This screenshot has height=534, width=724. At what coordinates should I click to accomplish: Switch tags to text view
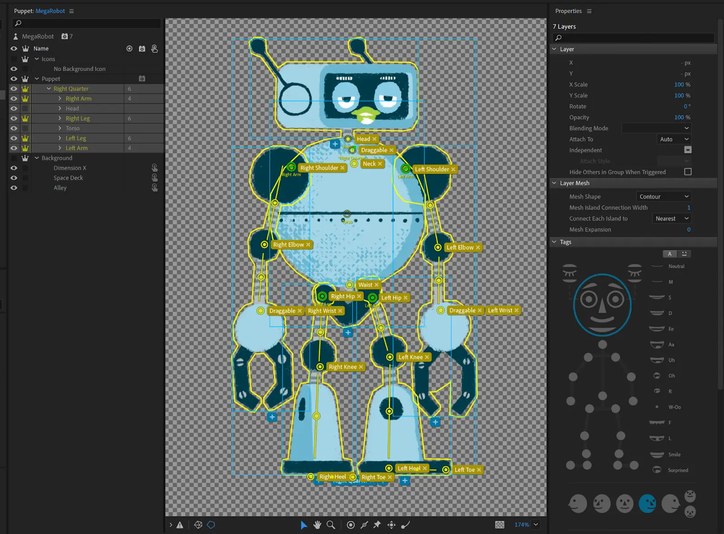tap(670, 254)
